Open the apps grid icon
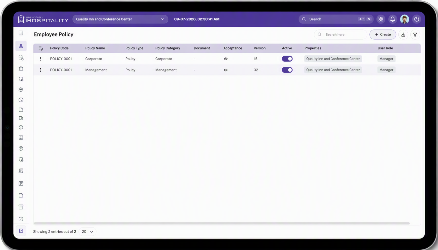This screenshot has width=438, height=250. 381,19
